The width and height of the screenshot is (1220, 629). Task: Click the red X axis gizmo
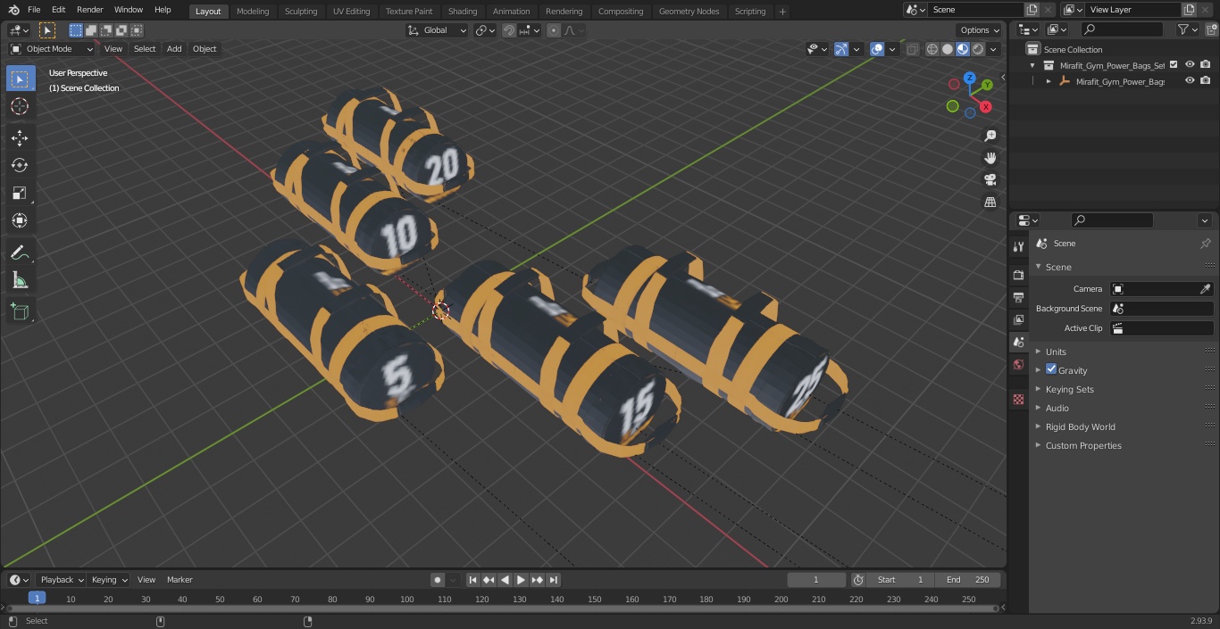(986, 107)
